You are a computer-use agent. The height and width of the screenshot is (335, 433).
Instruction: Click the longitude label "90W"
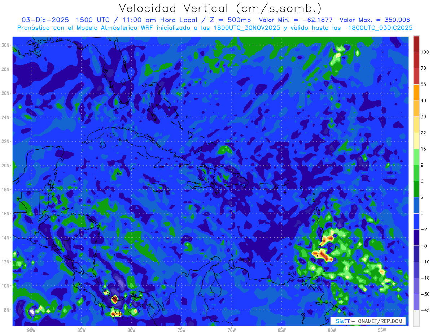[31, 330]
